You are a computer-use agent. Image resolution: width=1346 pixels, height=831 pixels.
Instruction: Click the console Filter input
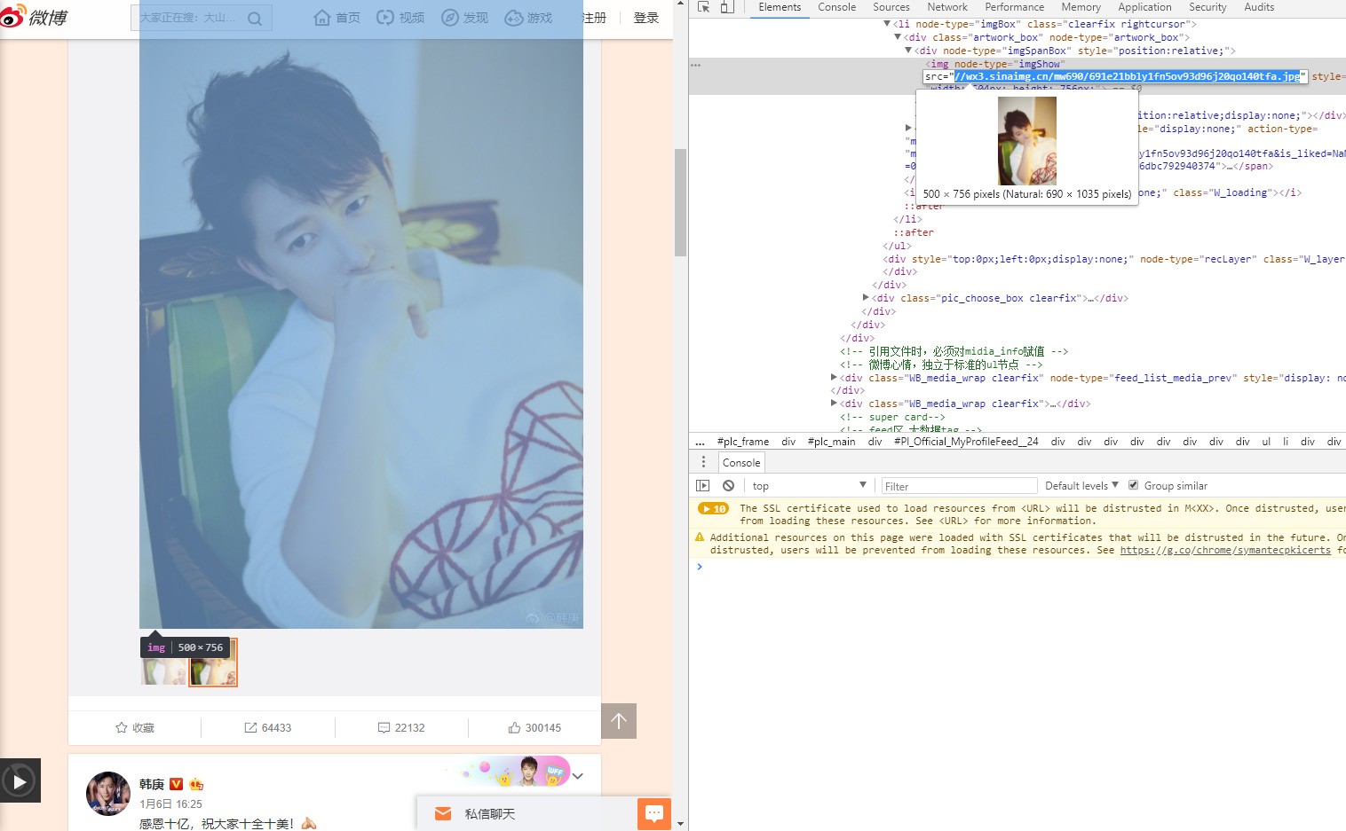(x=959, y=486)
